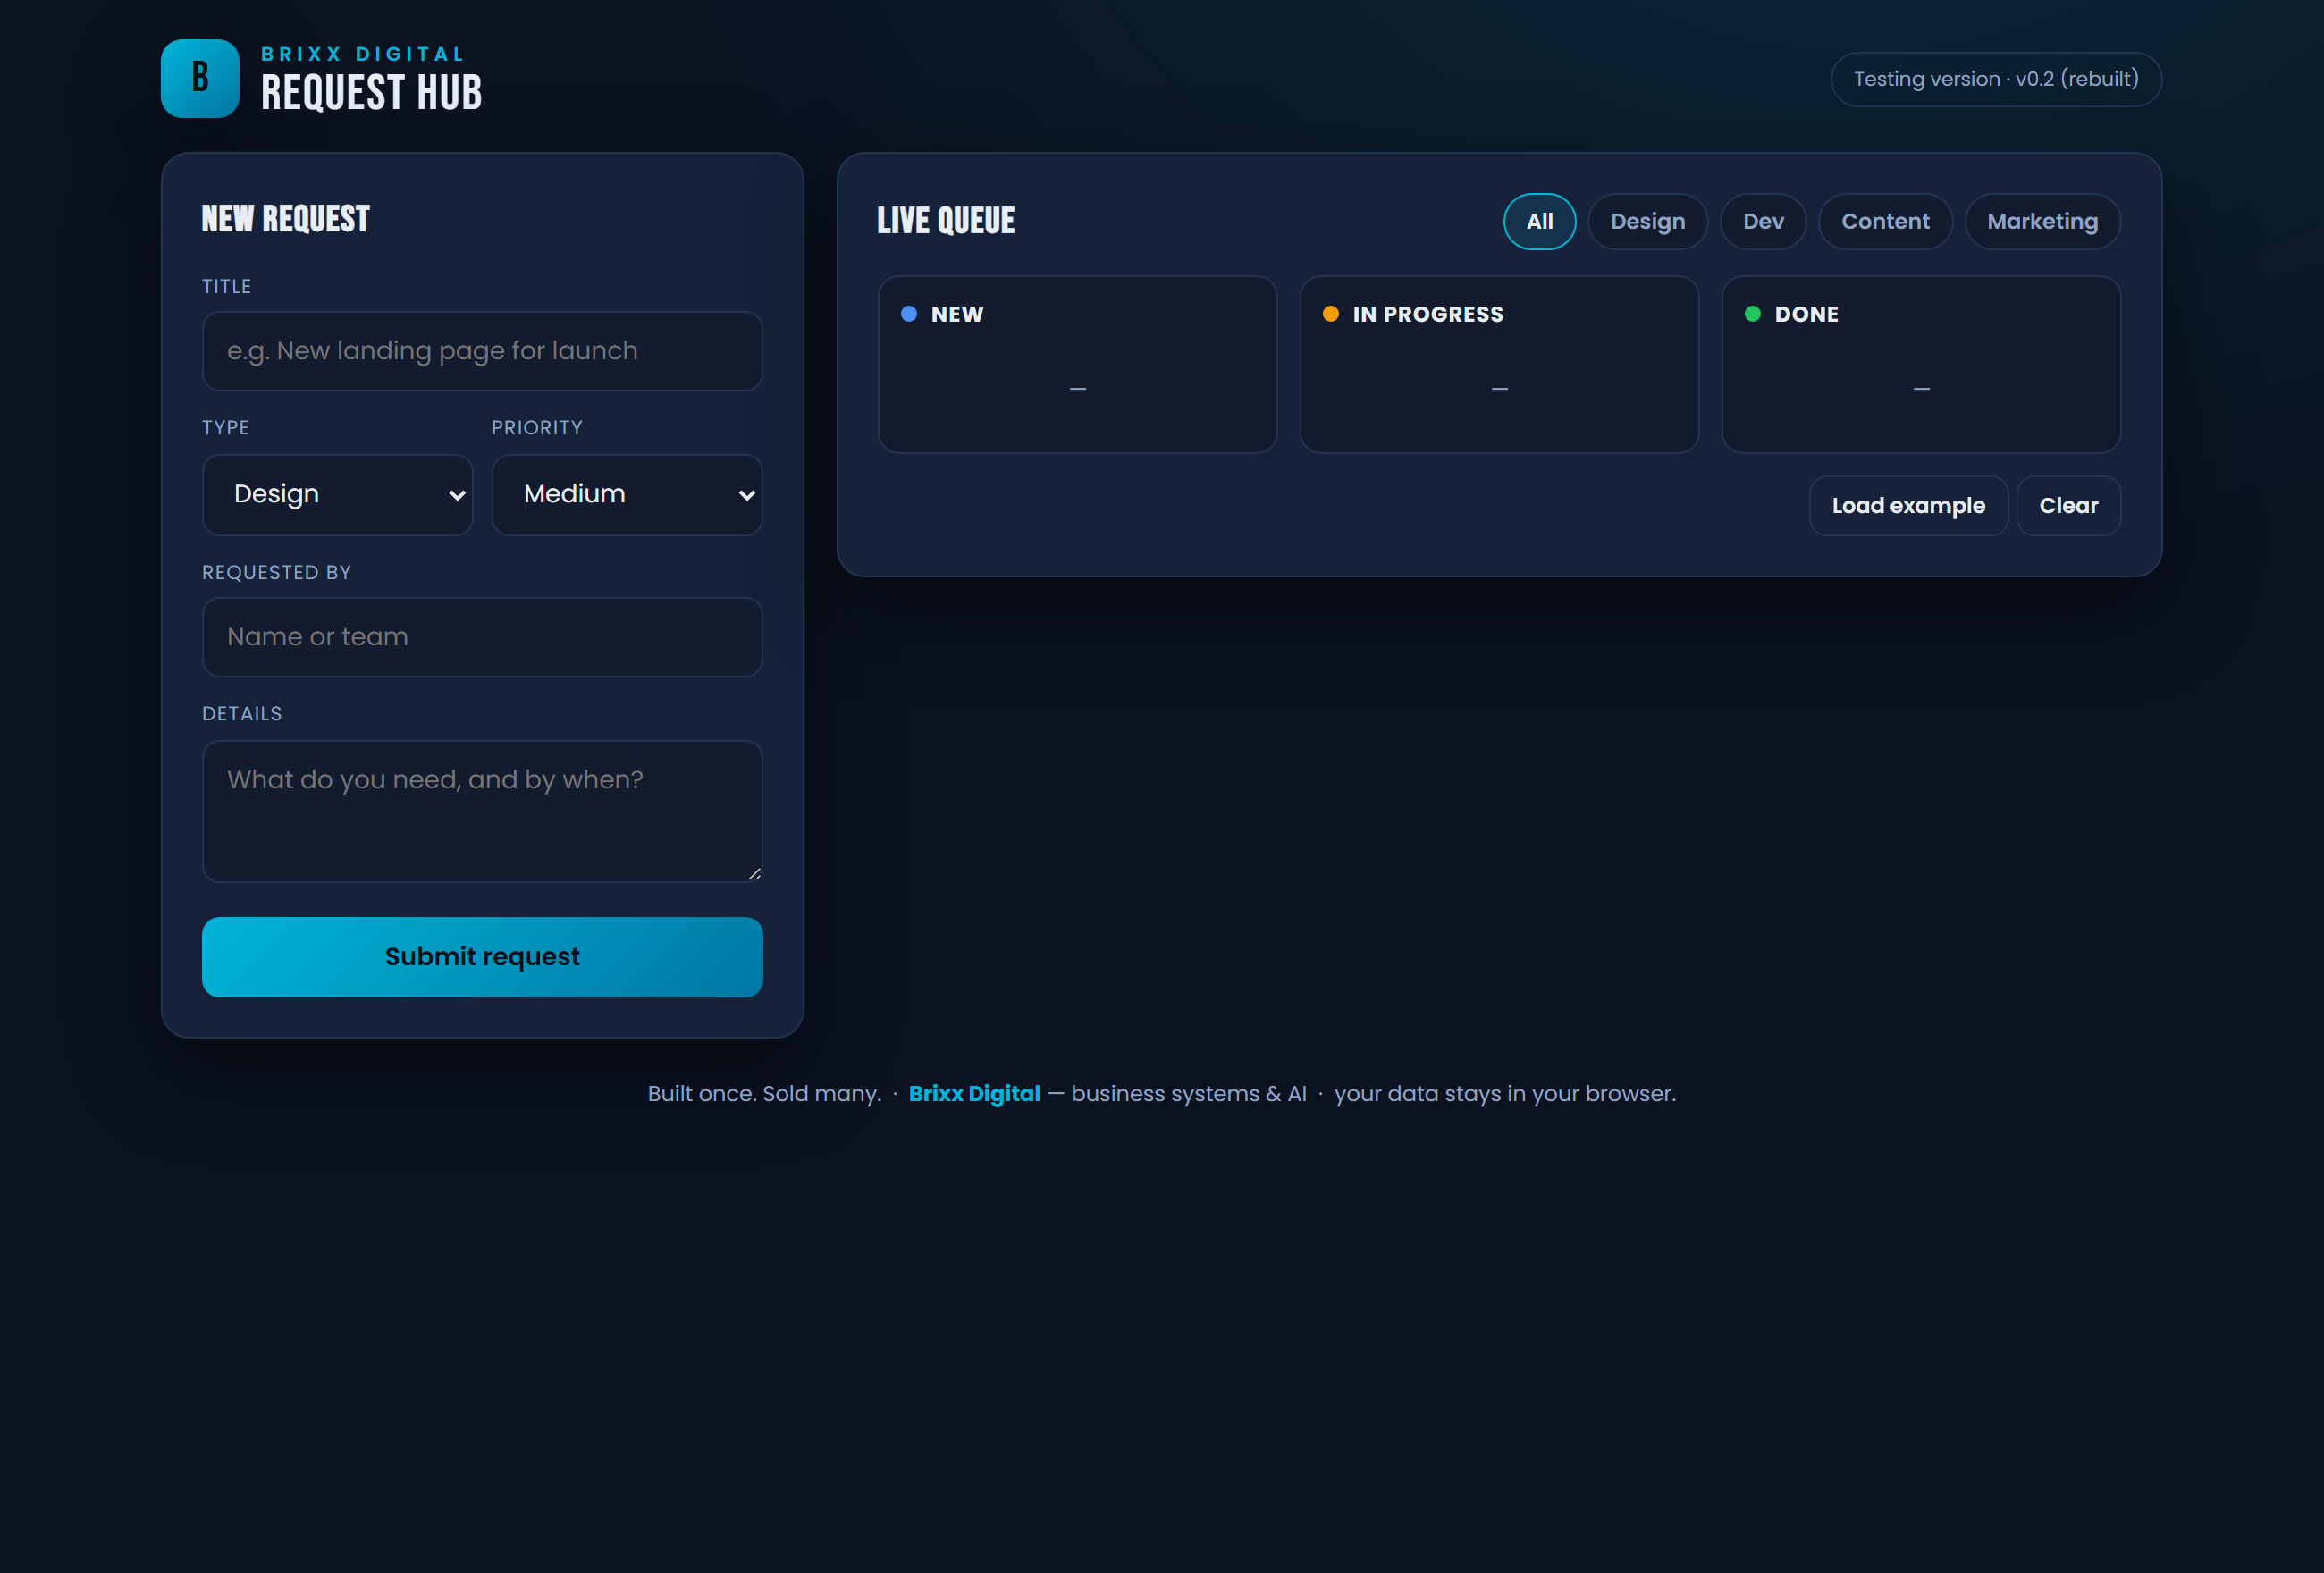Filter the queue by Content
This screenshot has height=1573, width=2324.
tap(1885, 221)
